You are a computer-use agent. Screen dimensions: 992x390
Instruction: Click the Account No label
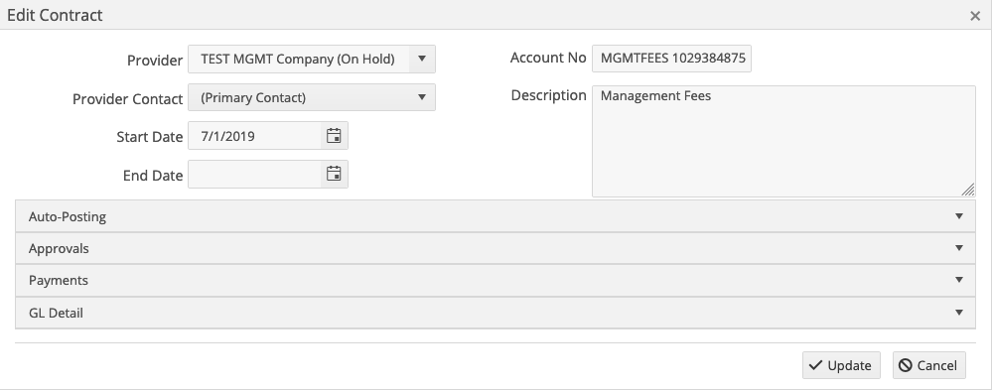548,58
